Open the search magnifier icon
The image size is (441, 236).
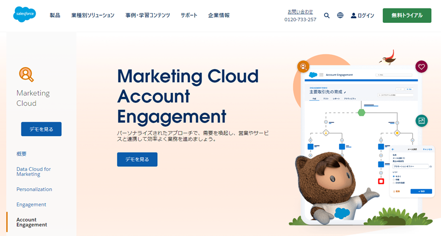(327, 15)
